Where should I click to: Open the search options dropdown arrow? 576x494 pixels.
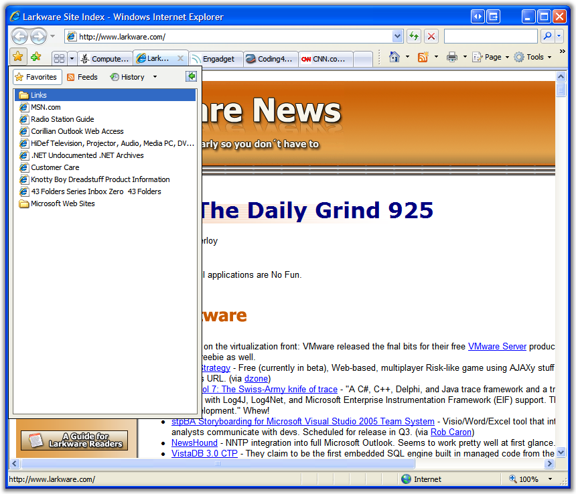559,36
